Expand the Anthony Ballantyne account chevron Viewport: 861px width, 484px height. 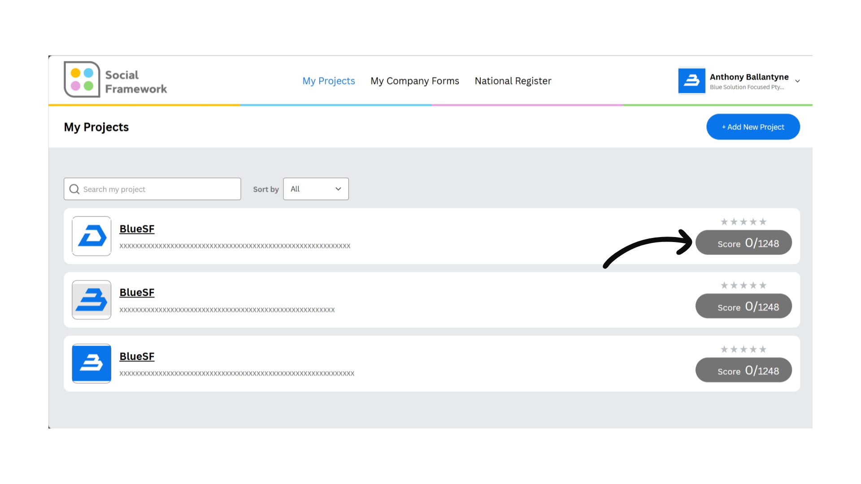797,81
